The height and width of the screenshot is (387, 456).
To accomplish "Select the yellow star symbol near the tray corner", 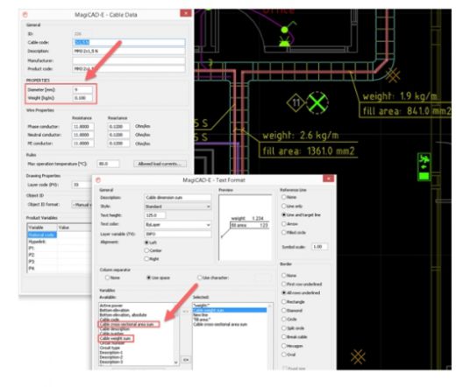I will coord(393,75).
